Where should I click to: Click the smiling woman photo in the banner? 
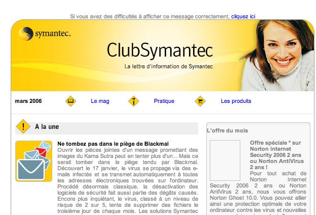pos(277,55)
